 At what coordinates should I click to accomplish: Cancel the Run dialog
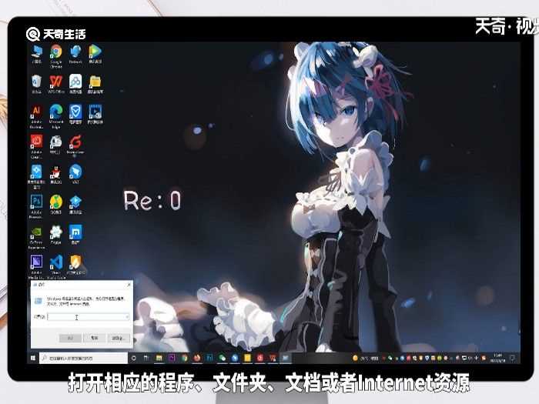click(x=94, y=338)
